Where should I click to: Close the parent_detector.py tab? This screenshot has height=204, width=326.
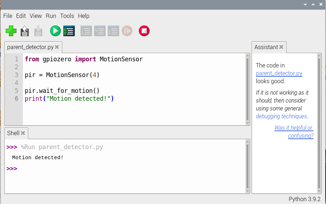pyautogui.click(x=57, y=47)
